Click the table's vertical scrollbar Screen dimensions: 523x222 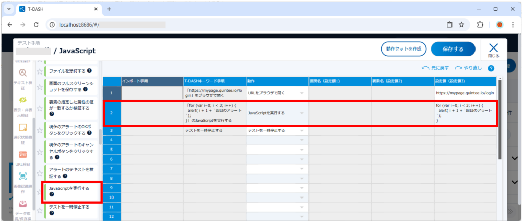501,102
